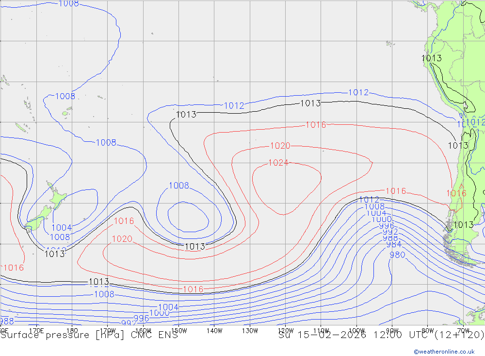The width and height of the screenshot is (485, 356).
Task: Click the 1004 label beside New Zealand
Action: pyautogui.click(x=61, y=228)
